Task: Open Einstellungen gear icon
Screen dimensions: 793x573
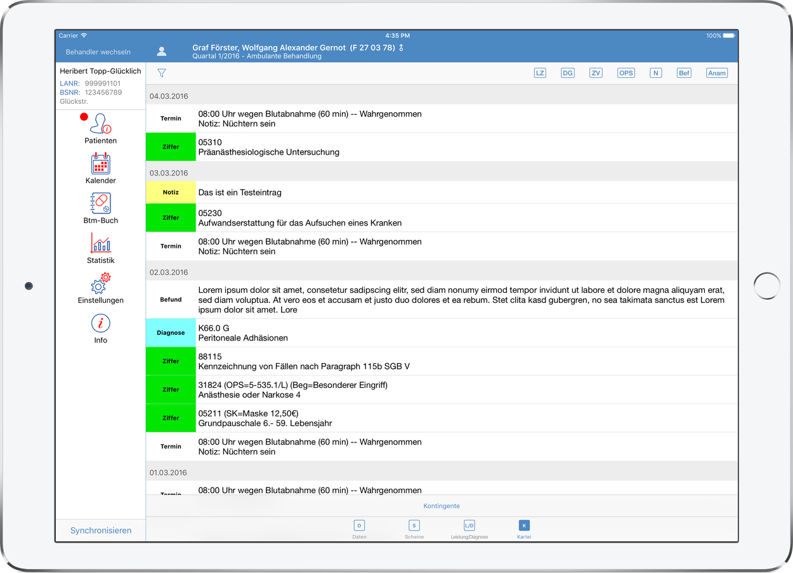Action: coord(101,283)
